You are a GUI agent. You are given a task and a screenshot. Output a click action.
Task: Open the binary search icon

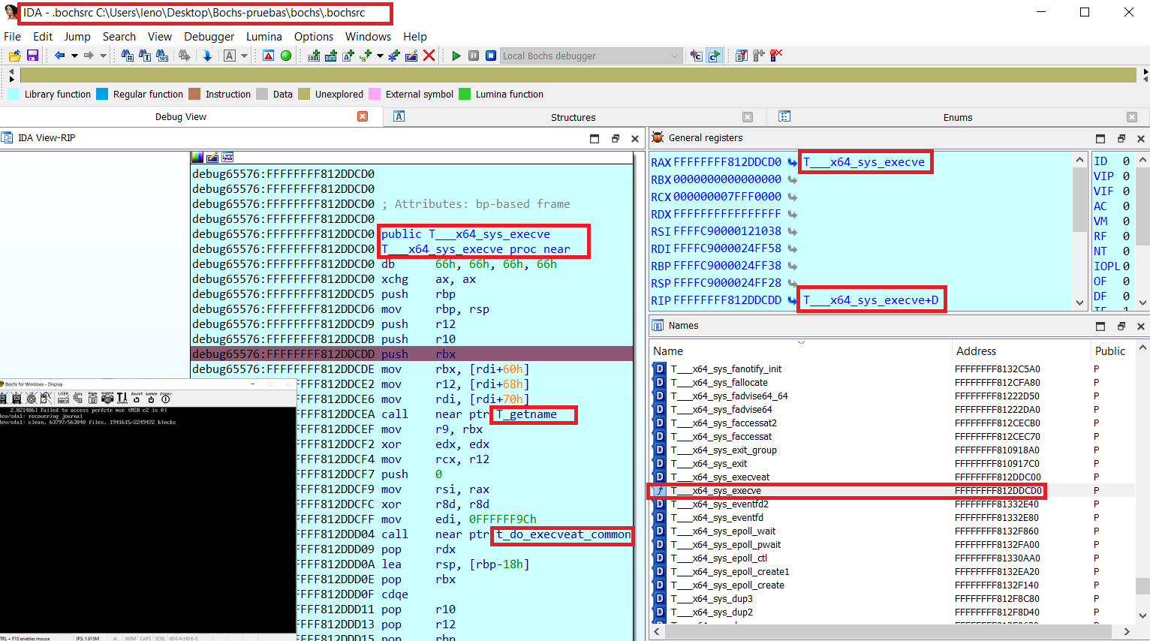[x=162, y=56]
